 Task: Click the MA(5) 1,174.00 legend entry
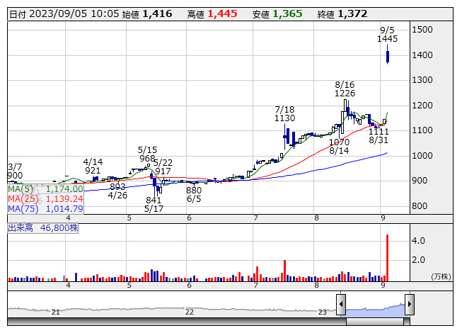pyautogui.click(x=45, y=188)
